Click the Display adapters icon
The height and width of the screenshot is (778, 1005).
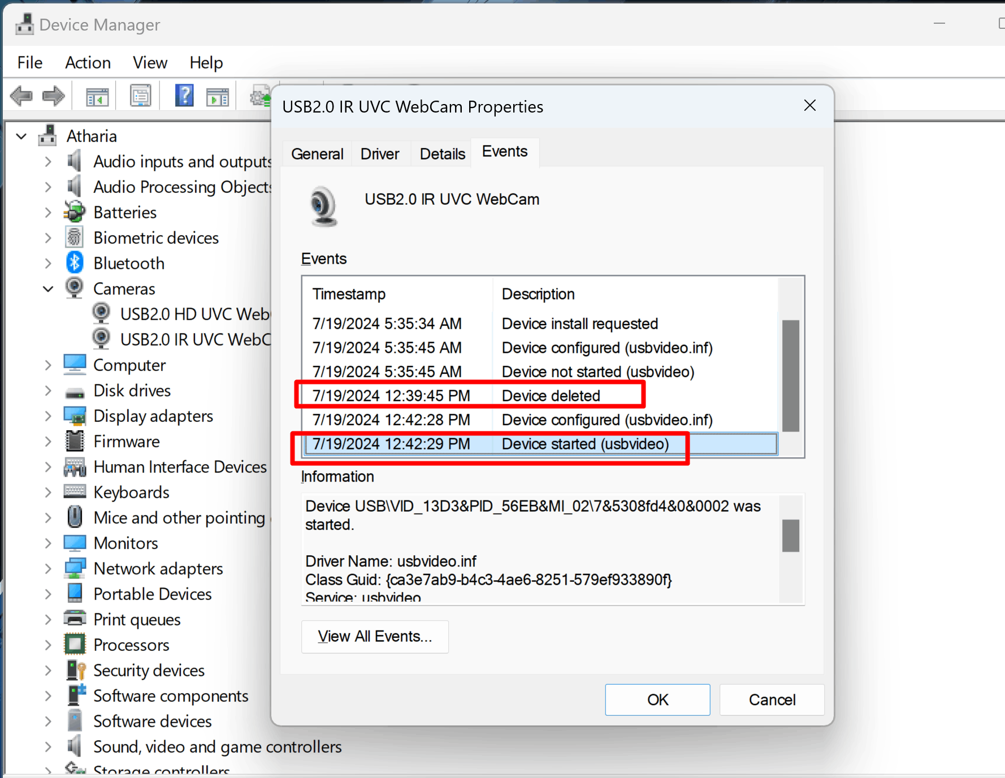click(x=75, y=416)
